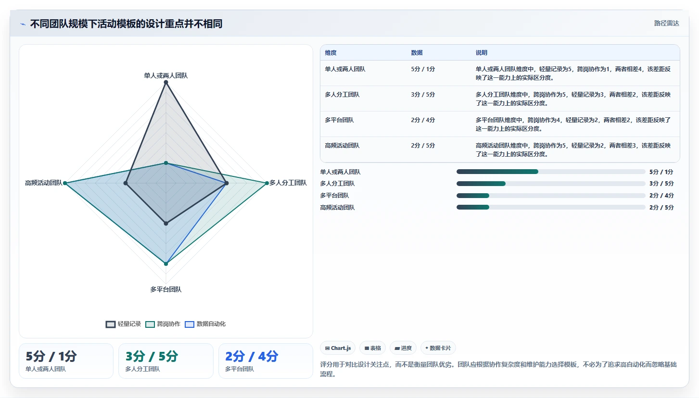This screenshot has height=398, width=699.
Task: Click the 高频活动团队 progress bar
Action: [551, 207]
